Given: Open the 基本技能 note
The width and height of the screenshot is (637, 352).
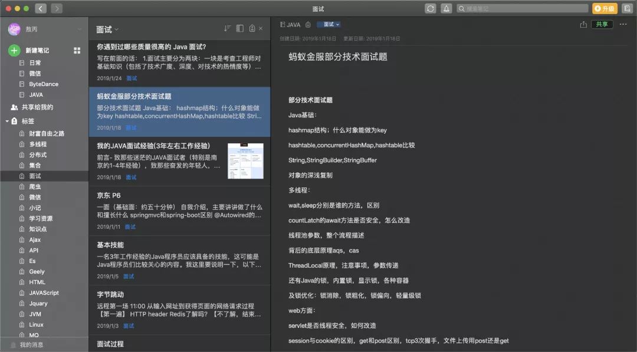Looking at the screenshot, I should (179, 261).
